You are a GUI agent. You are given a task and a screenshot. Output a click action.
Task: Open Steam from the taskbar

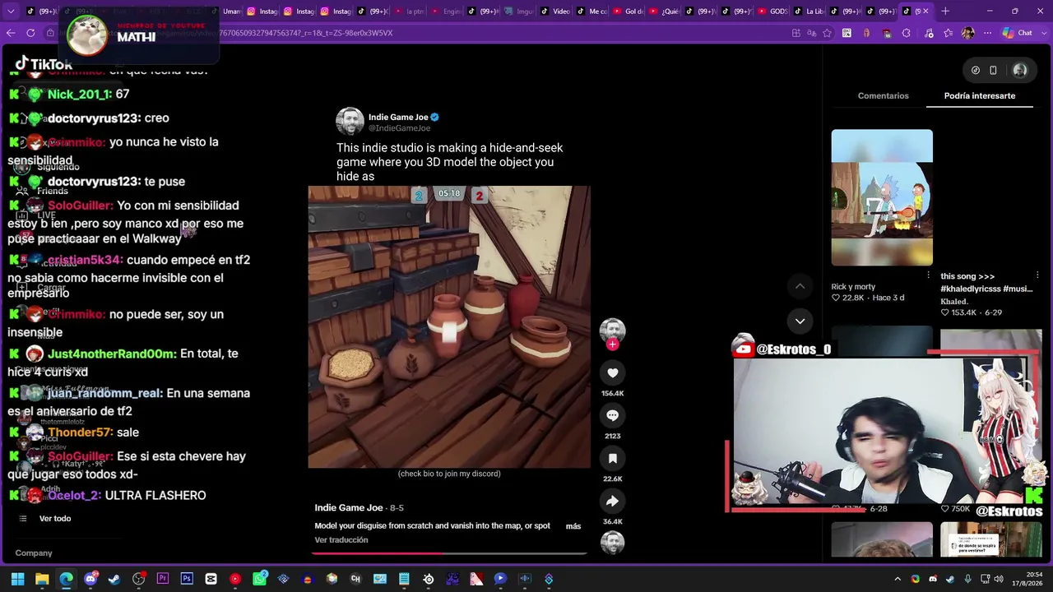coord(114,579)
